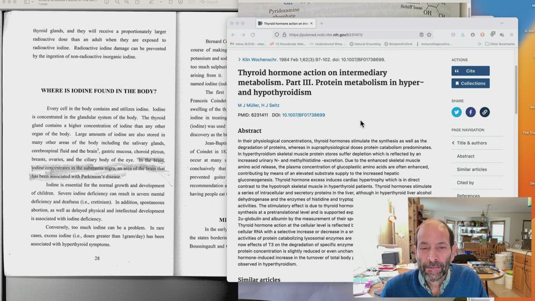Share the article on Facebook
This screenshot has width=535, height=301.
pos(470,112)
